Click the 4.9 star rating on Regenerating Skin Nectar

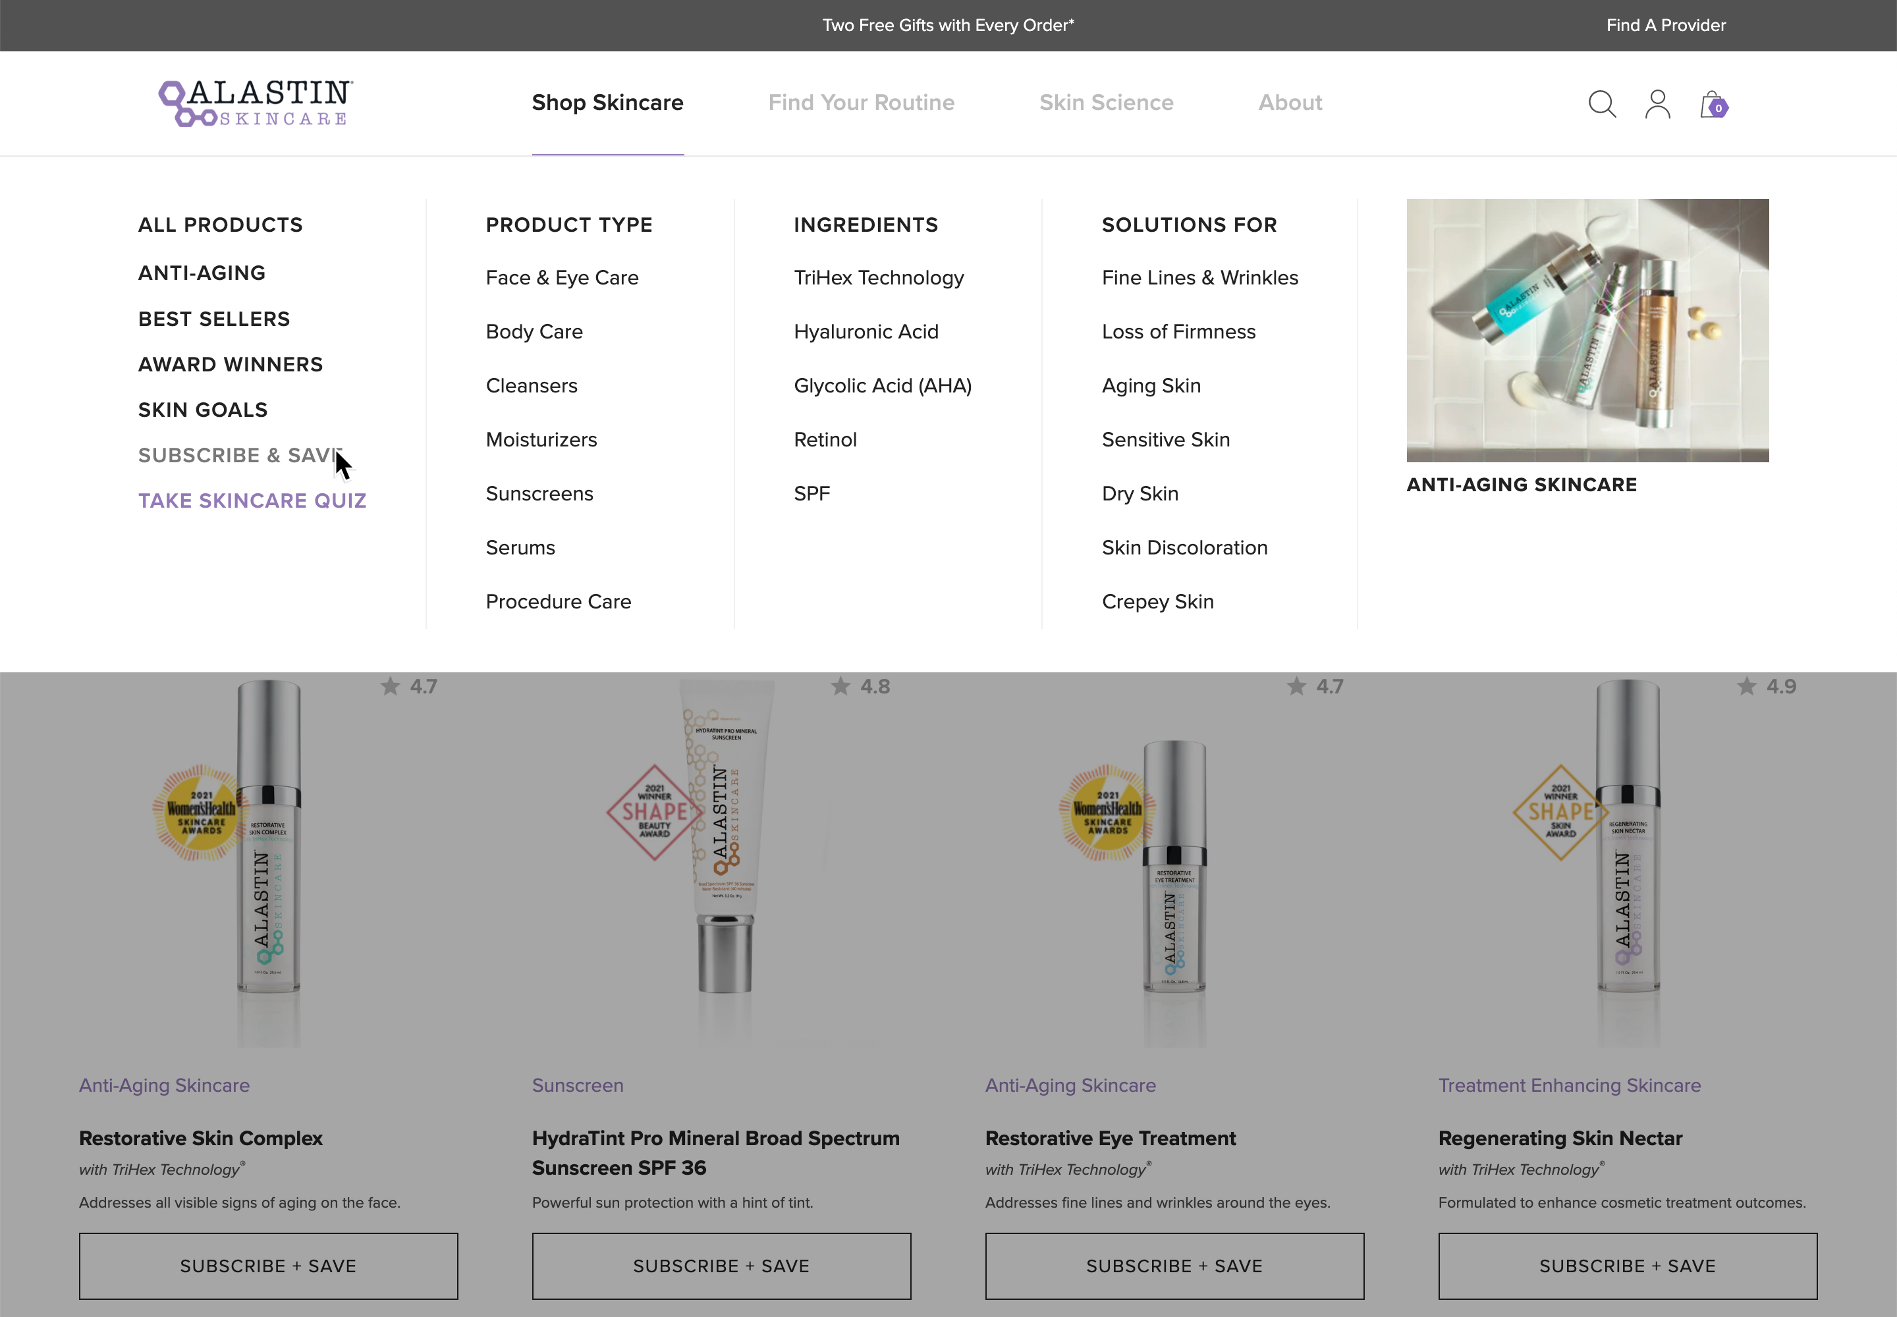click(x=1767, y=687)
